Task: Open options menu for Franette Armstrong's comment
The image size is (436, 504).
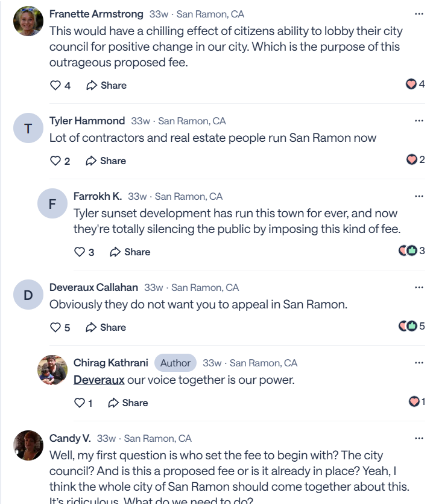Action: (x=419, y=13)
